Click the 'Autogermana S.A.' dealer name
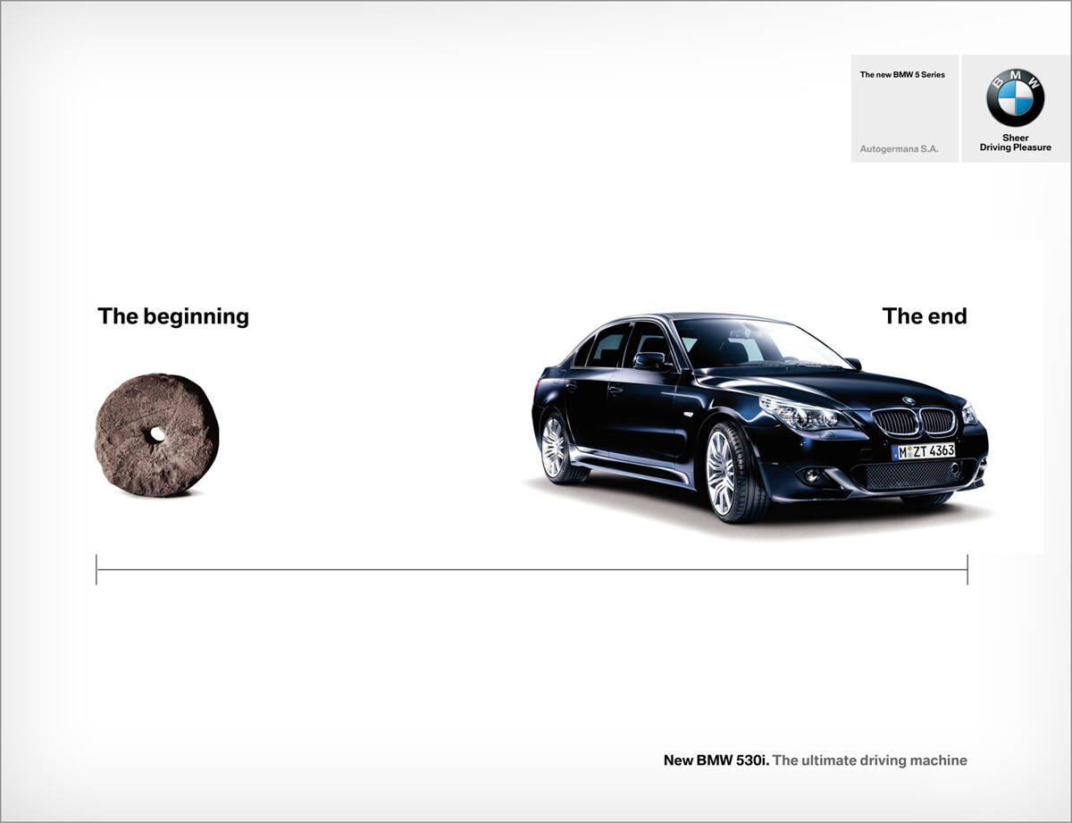1072x823 pixels. coord(899,148)
